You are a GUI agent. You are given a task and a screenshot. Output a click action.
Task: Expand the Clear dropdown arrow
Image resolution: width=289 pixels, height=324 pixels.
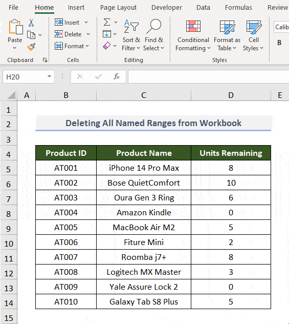pos(115,46)
